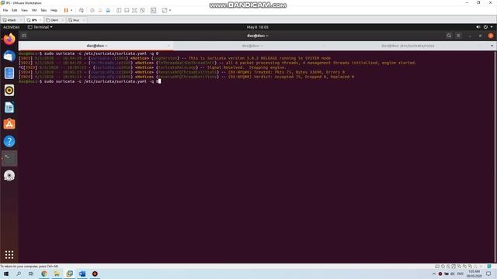Expand the Ubuntu system menu arrow
Screen dimensions: 497x279
[492, 27]
